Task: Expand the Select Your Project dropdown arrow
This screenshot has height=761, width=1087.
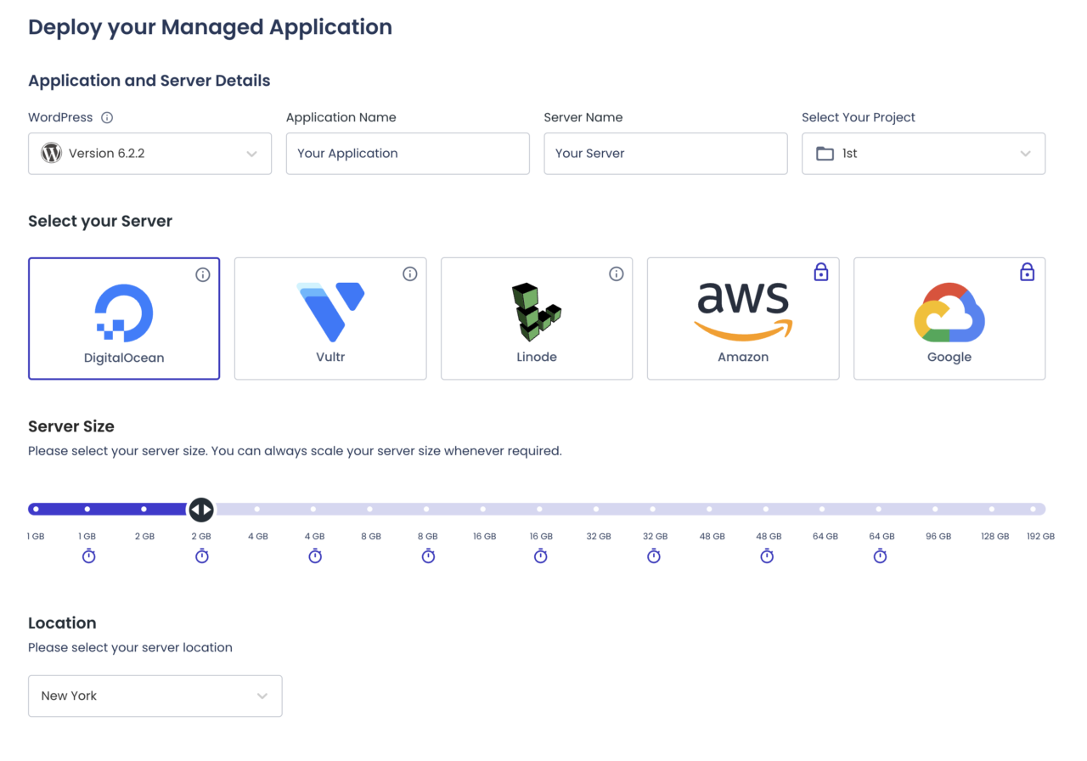Action: tap(1026, 154)
